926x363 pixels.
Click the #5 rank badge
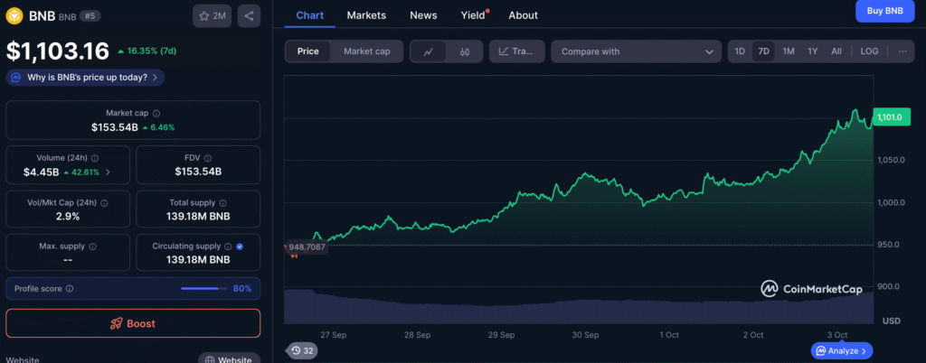[90, 16]
